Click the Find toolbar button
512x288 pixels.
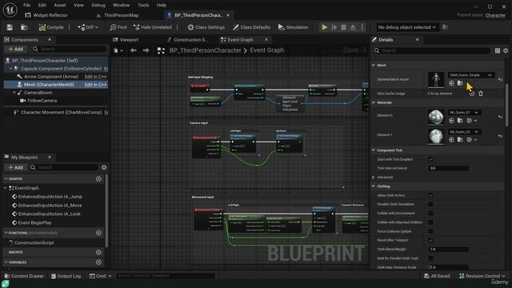coord(118,27)
